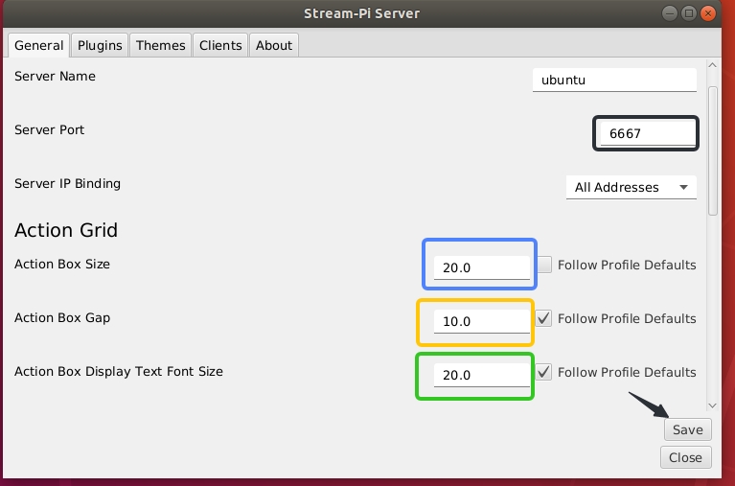Click the Server Port label
The width and height of the screenshot is (735, 486).
coord(49,130)
